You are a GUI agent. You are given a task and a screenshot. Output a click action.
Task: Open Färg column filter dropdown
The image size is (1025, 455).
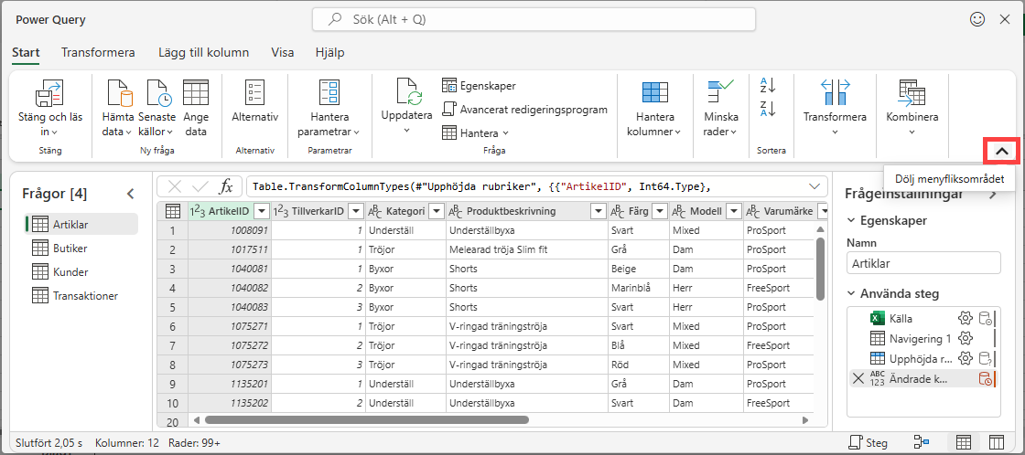[x=659, y=211]
